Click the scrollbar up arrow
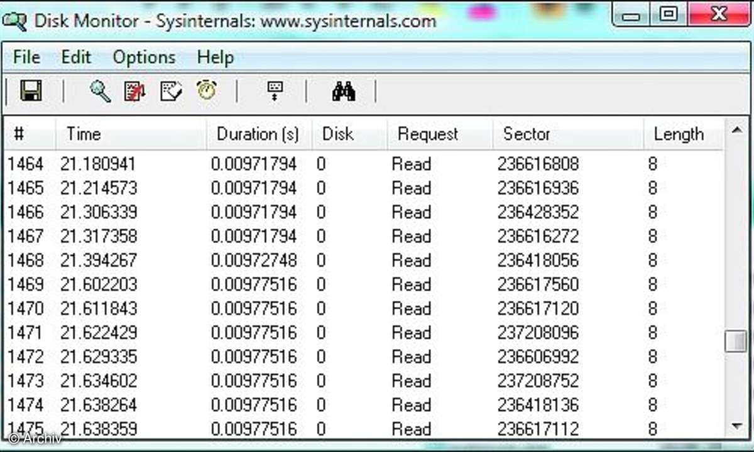The image size is (754, 452). click(x=737, y=131)
